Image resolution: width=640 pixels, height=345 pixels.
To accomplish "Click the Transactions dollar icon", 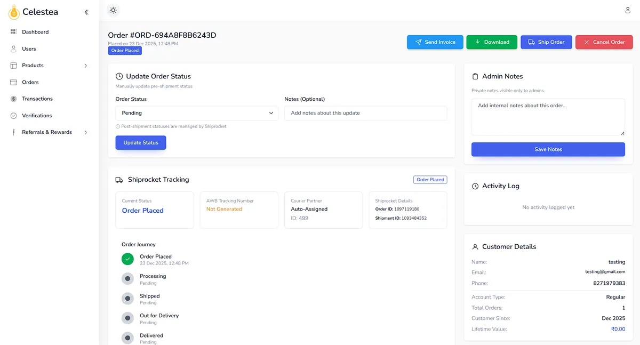I will [x=13, y=99].
